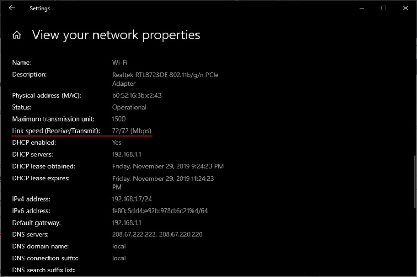The width and height of the screenshot is (417, 277).
Task: Click the DNS search suffix list label
Action: (43, 270)
